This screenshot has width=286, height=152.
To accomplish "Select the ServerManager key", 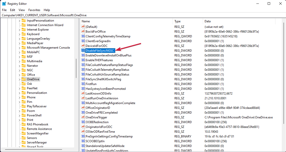I will click(37, 142).
